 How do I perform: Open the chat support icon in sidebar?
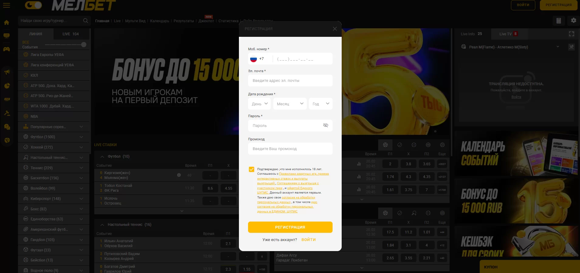(7, 127)
